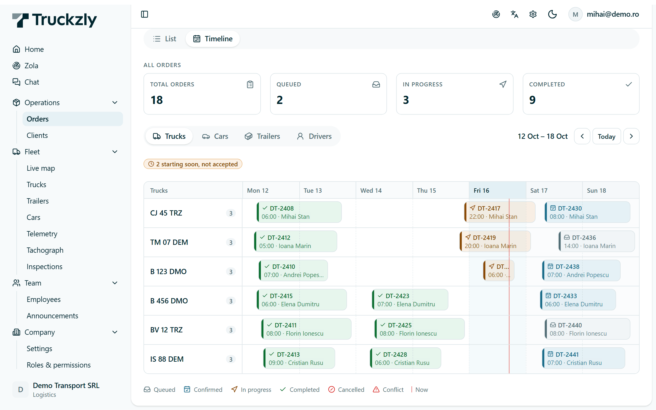The image size is (656, 410).
Task: Toggle dark mode moon icon
Action: pos(552,14)
